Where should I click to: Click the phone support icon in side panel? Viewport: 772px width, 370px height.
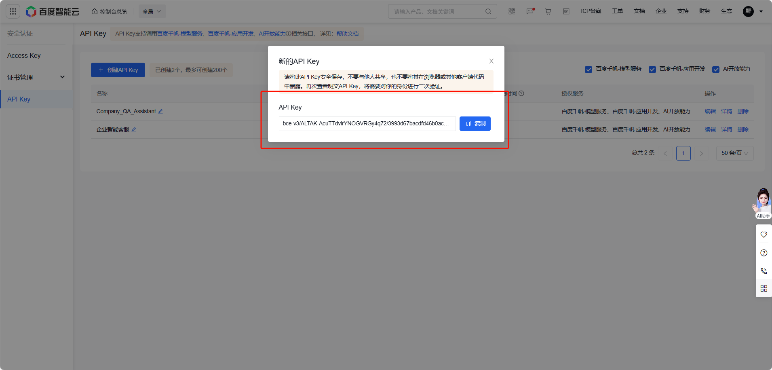point(764,271)
